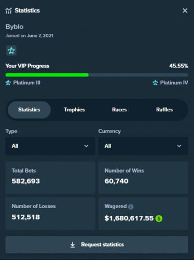Click the Request statistics button
This screenshot has width=194, height=260.
[x=97, y=244]
